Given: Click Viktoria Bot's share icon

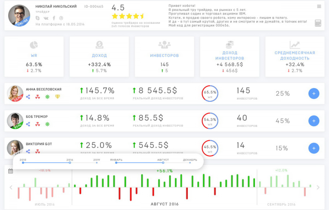Looking at the screenshot, I should pos(28,151).
